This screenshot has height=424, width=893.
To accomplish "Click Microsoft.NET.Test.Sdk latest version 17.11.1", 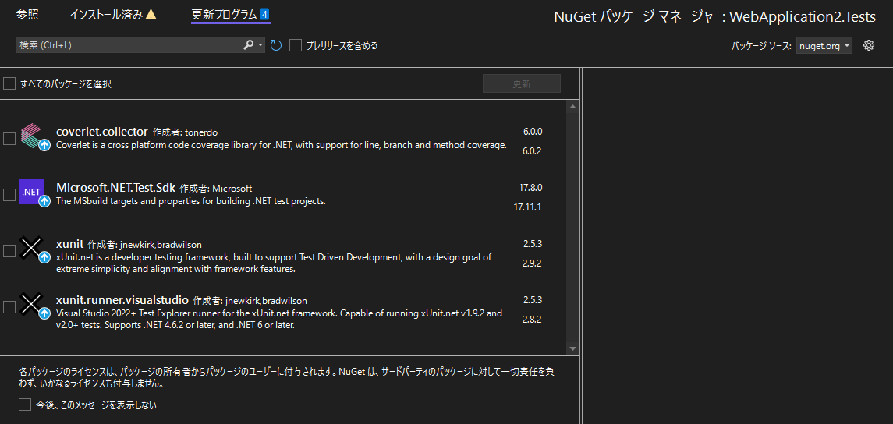I will (x=527, y=207).
